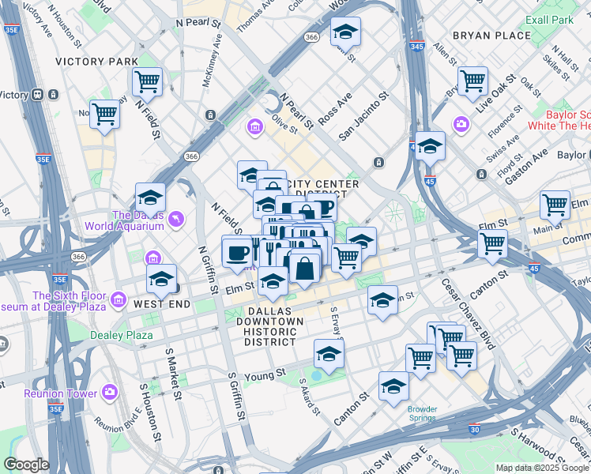Select the school marker on Woodall Rodgers north
The height and width of the screenshot is (474, 591).
pos(345,32)
